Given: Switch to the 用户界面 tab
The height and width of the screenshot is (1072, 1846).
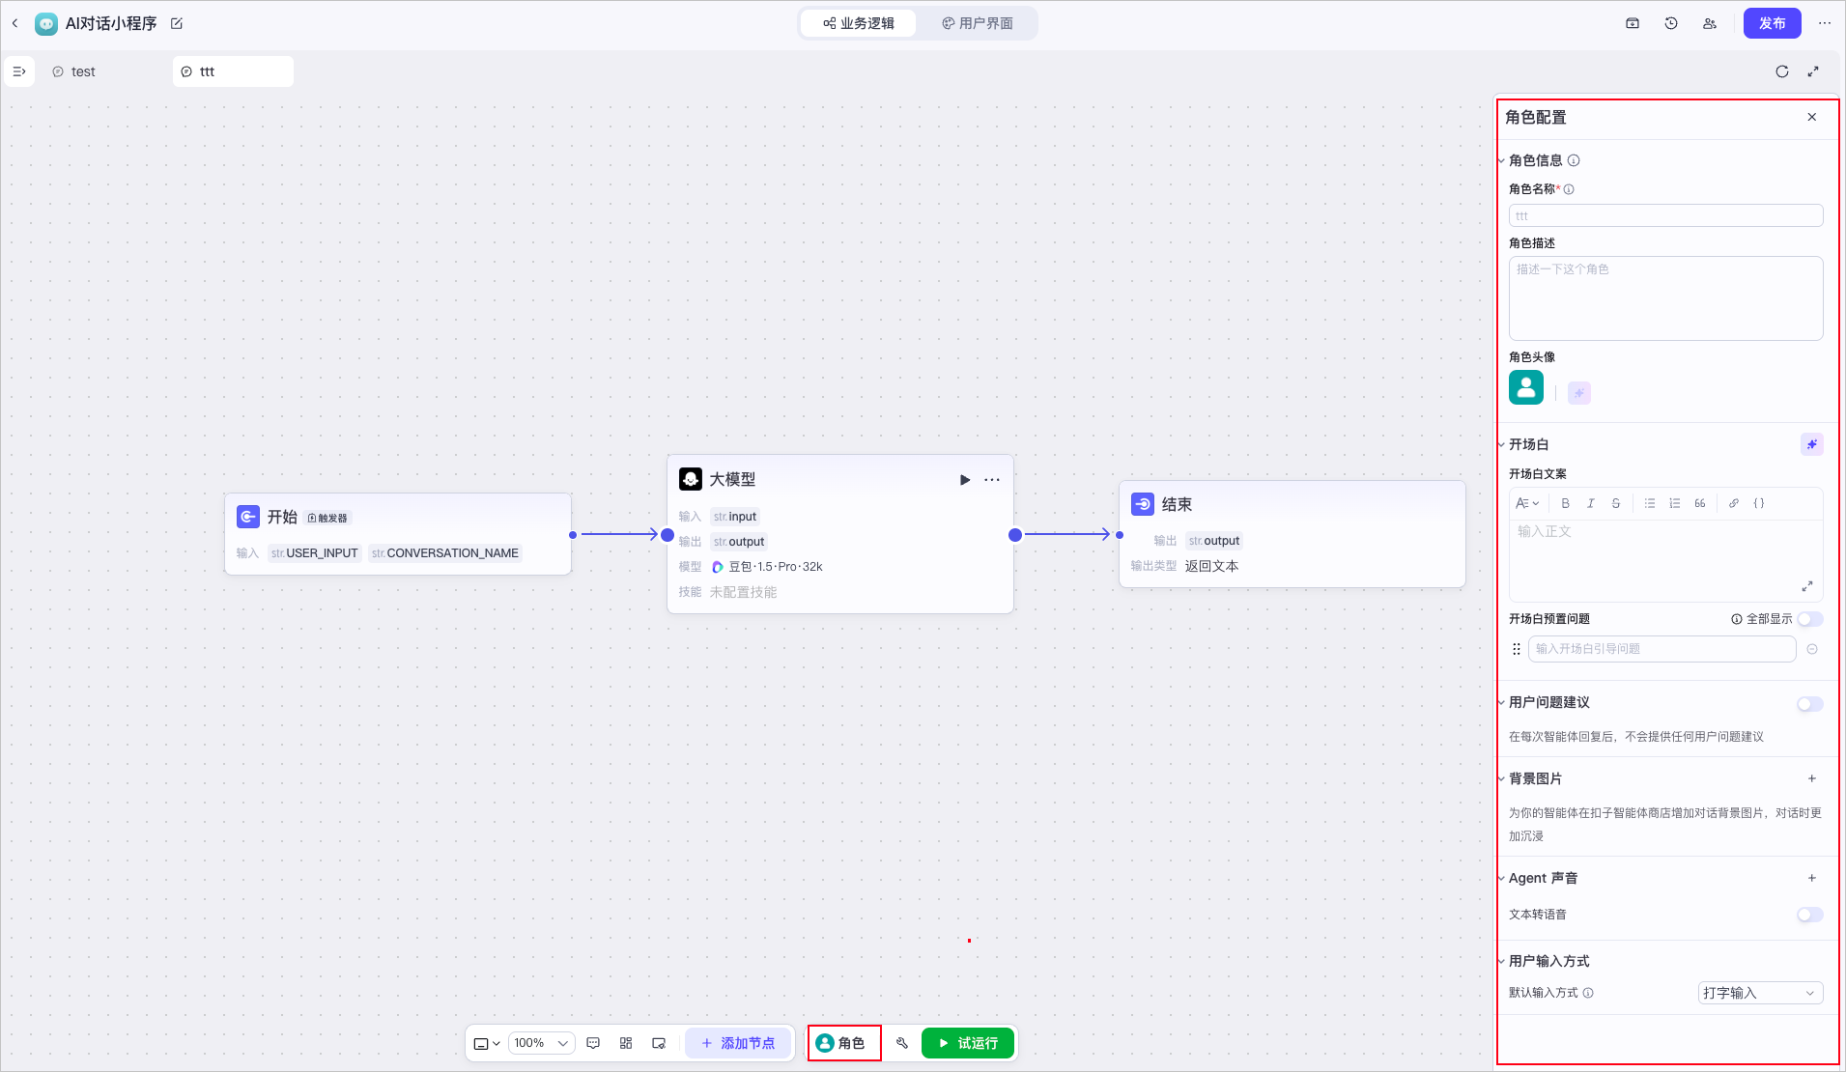Looking at the screenshot, I should [977, 23].
